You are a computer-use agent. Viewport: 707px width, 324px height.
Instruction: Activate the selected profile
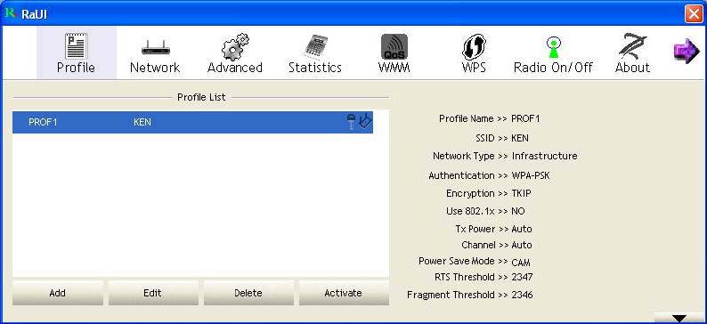[x=344, y=293]
